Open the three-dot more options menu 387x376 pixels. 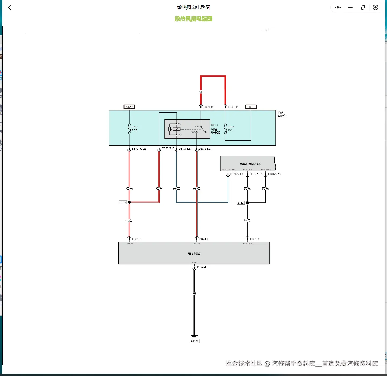(338, 8)
